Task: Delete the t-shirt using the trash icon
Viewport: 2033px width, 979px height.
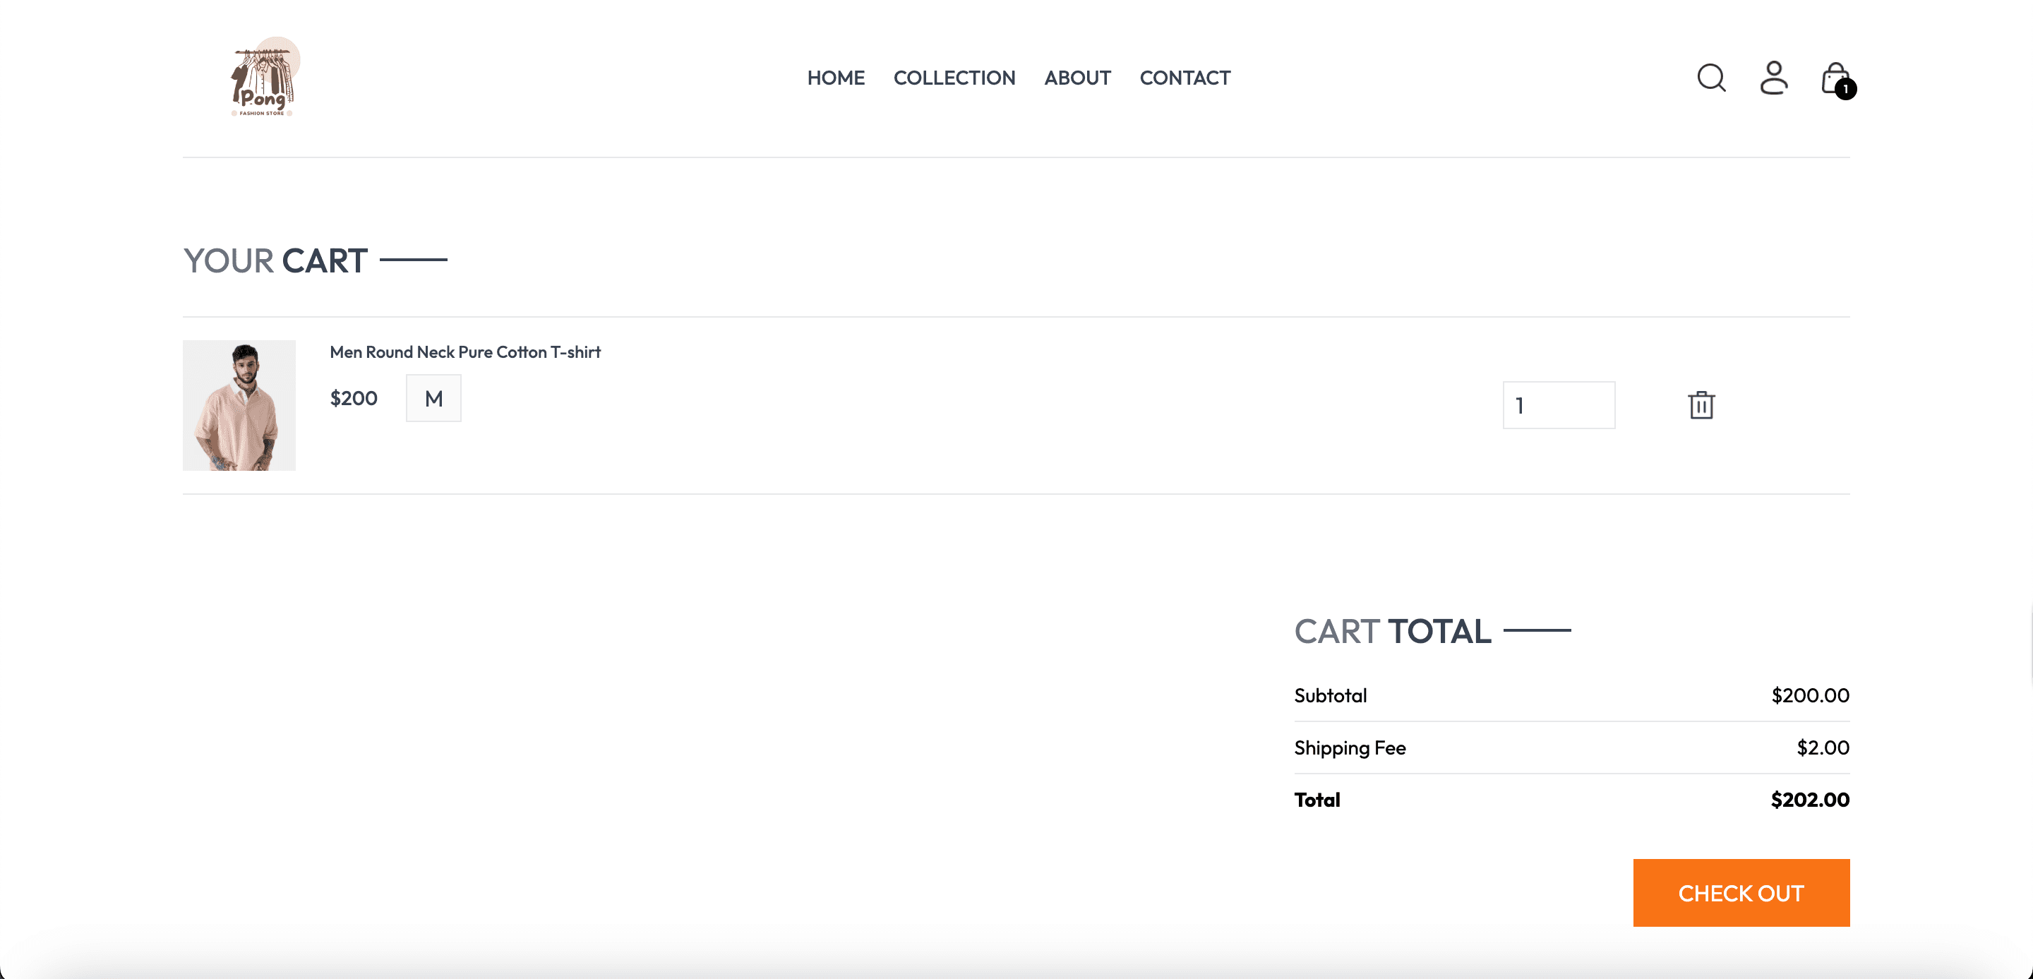Action: 1701,404
